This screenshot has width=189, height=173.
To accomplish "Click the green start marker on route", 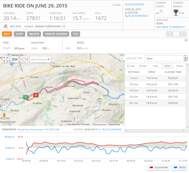I will [26, 97].
